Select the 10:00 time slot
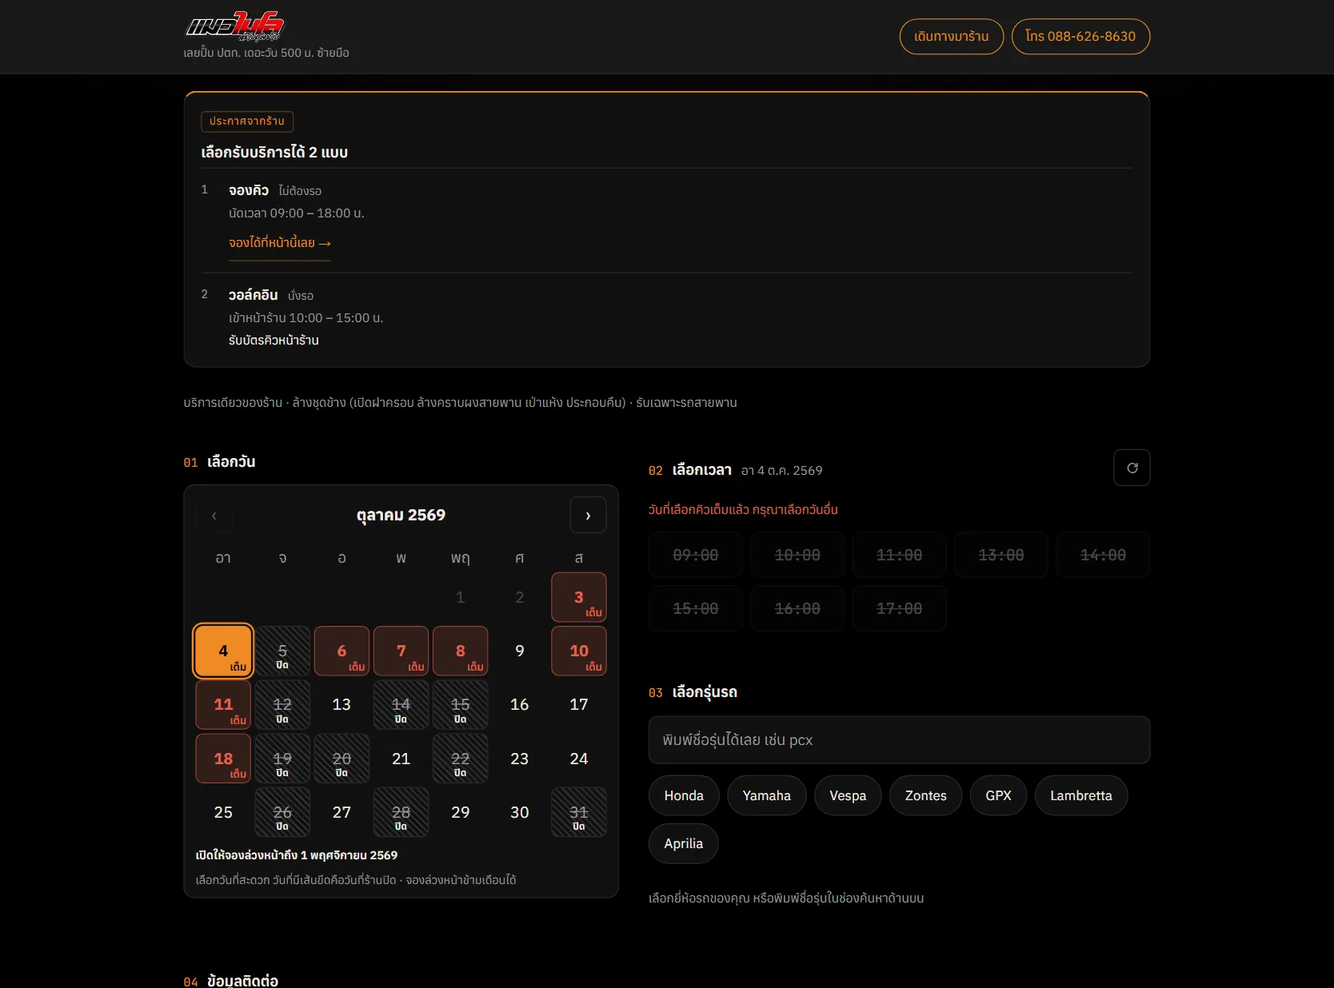Viewport: 1334px width, 988px height. [x=797, y=555]
